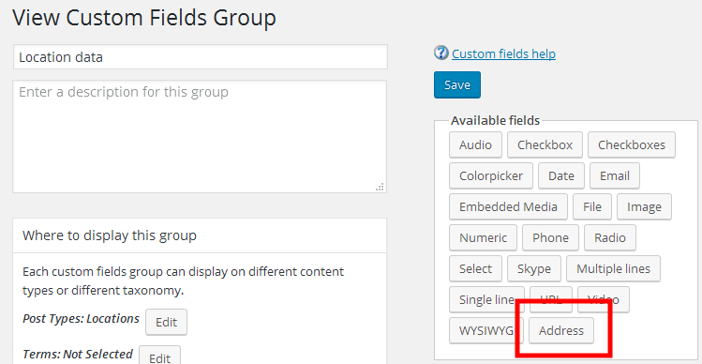Add a Radio field
Image resolution: width=702 pixels, height=364 pixels.
(610, 237)
